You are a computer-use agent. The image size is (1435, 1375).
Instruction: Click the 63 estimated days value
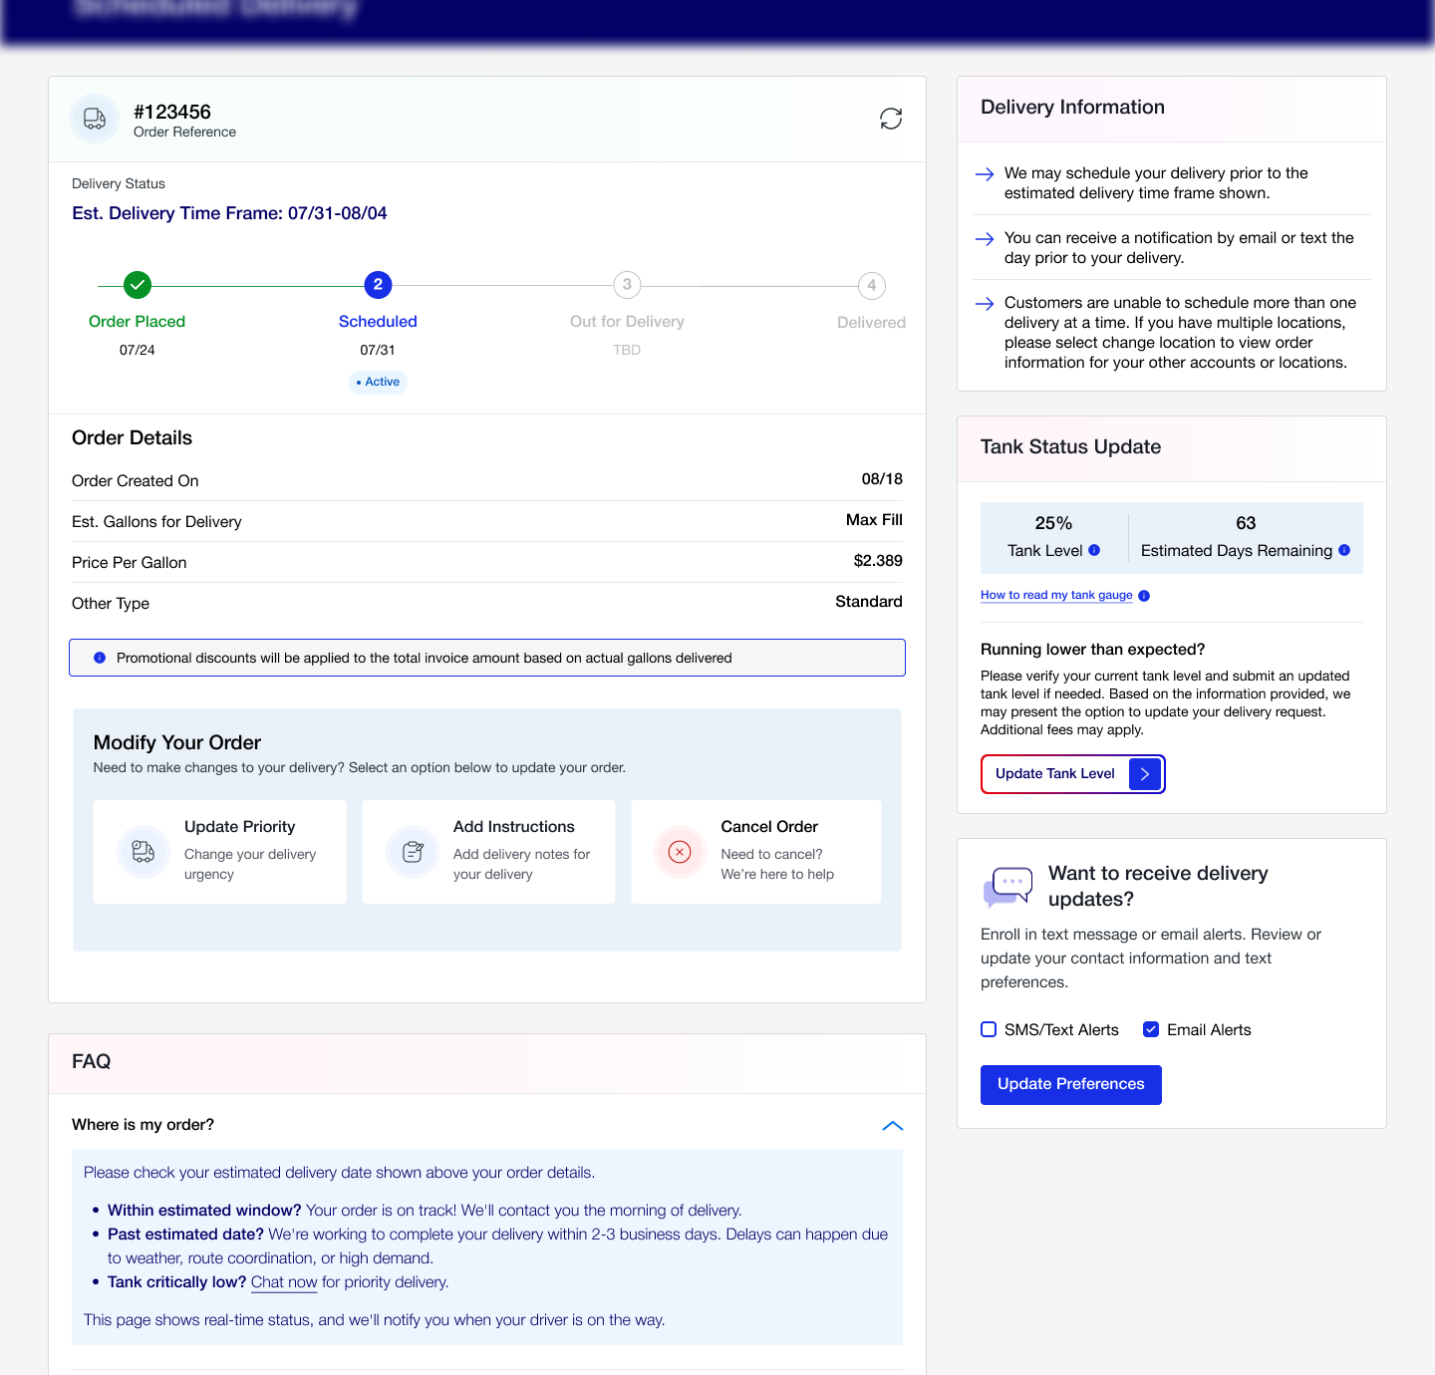point(1246,523)
